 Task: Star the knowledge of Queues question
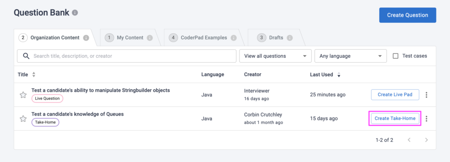(x=23, y=119)
